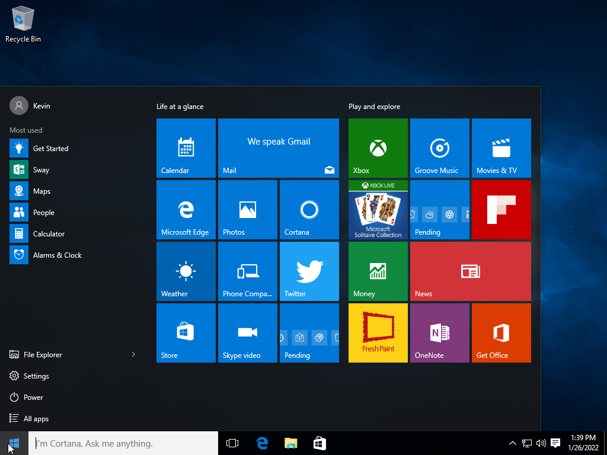Open the Power options menu
The image size is (607, 455).
[x=33, y=398]
